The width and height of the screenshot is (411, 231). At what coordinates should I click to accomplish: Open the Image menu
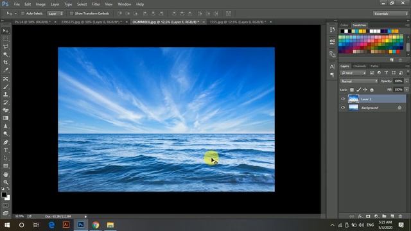[40, 4]
